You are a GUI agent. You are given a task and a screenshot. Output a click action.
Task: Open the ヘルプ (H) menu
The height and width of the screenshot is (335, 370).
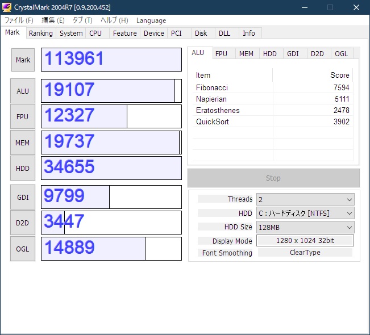114,20
